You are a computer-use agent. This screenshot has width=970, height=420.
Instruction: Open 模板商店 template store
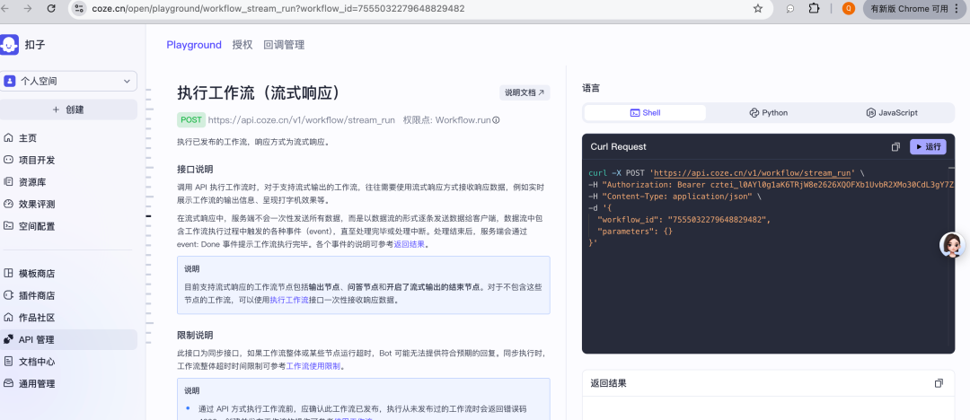point(36,273)
